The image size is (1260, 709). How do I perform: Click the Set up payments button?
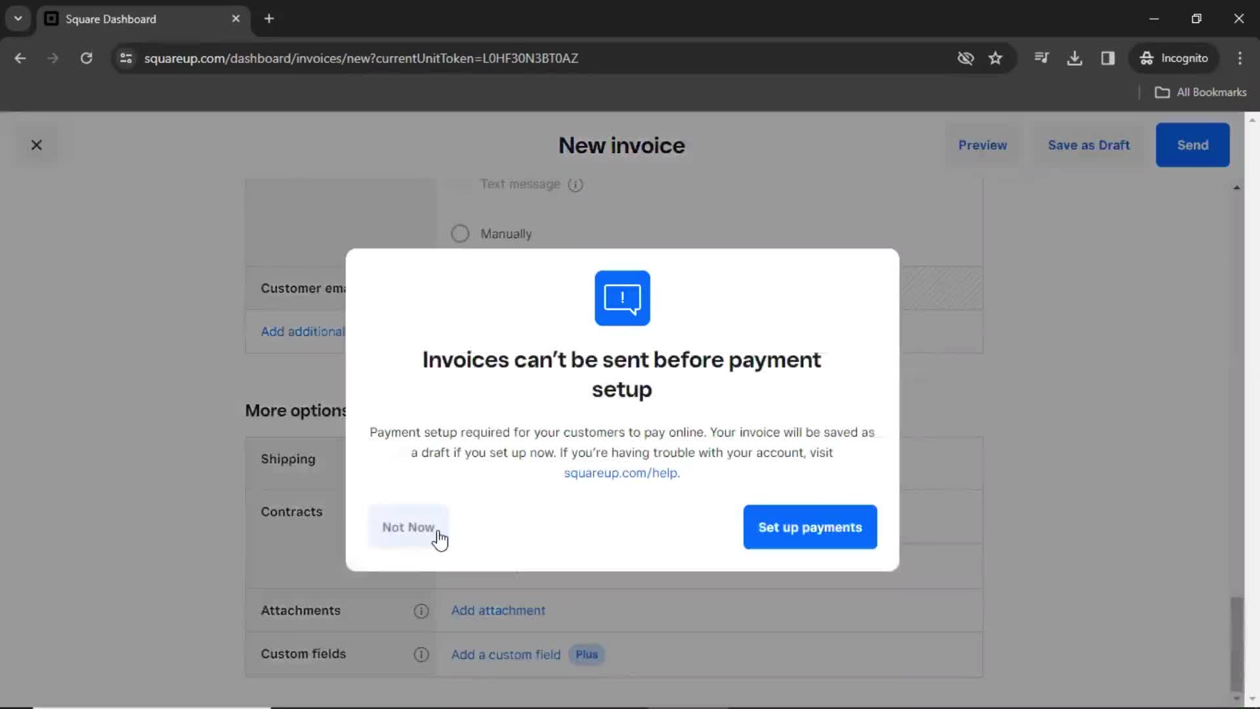pos(810,526)
